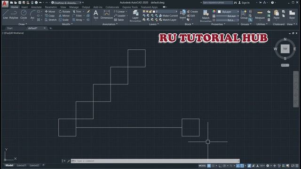Click the keyword search box

tap(218, 3)
